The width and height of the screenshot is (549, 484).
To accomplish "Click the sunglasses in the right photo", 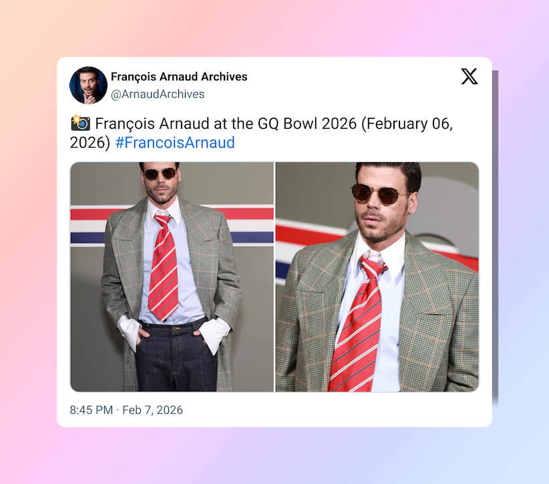I will pos(381,194).
